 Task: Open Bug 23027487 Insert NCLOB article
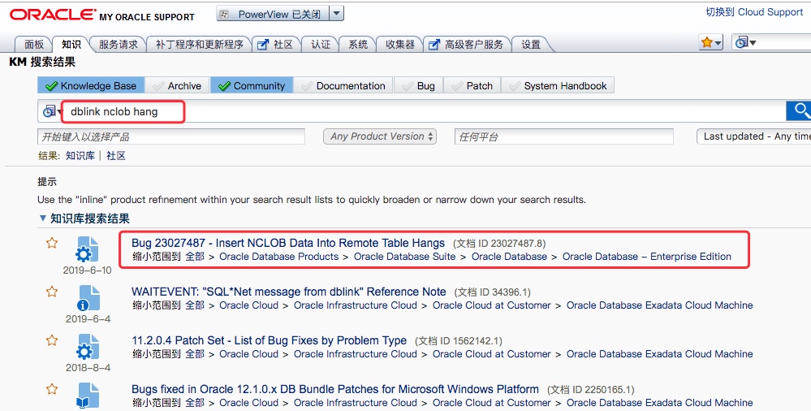coord(288,243)
